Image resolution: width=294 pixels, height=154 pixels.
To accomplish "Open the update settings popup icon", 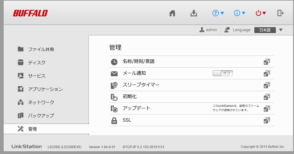I will pyautogui.click(x=267, y=109).
